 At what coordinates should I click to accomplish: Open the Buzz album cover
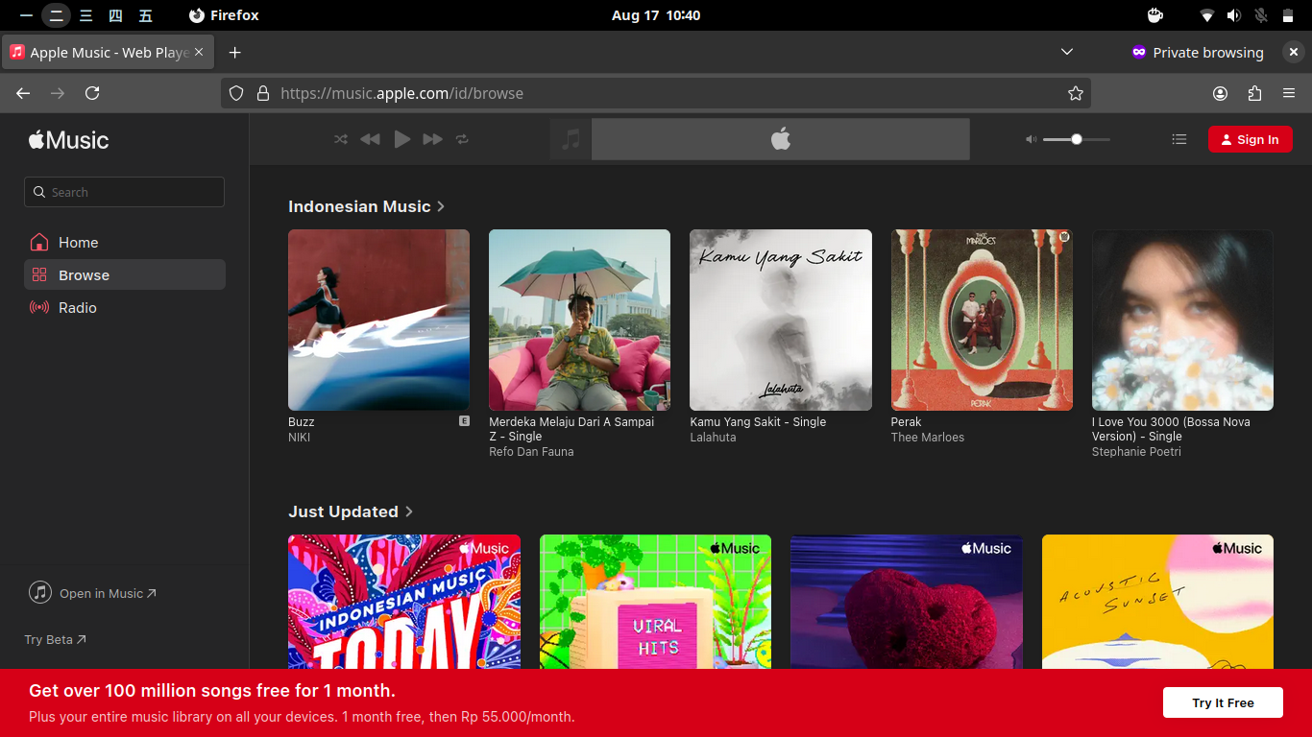click(x=378, y=320)
